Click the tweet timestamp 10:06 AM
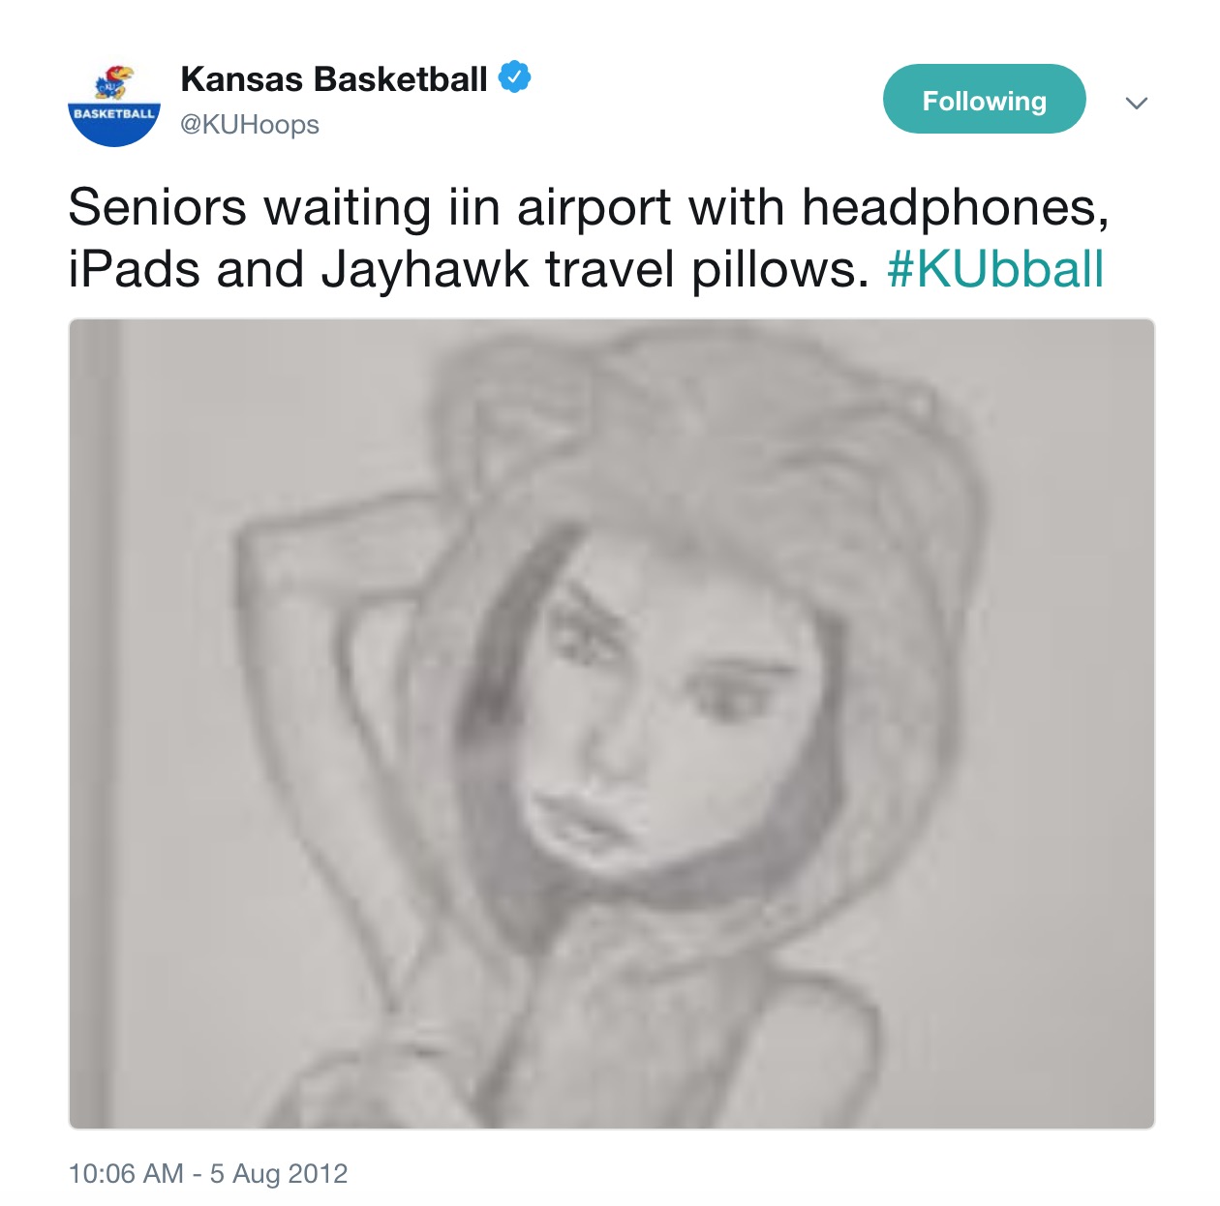 coord(126,1173)
